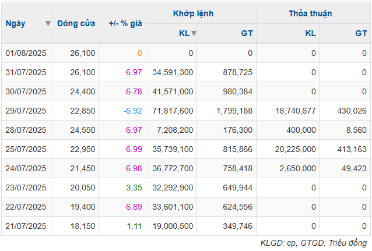The width and height of the screenshot is (372, 251).
Task: Click the 3.35 green percent value
Action: pyautogui.click(x=134, y=188)
